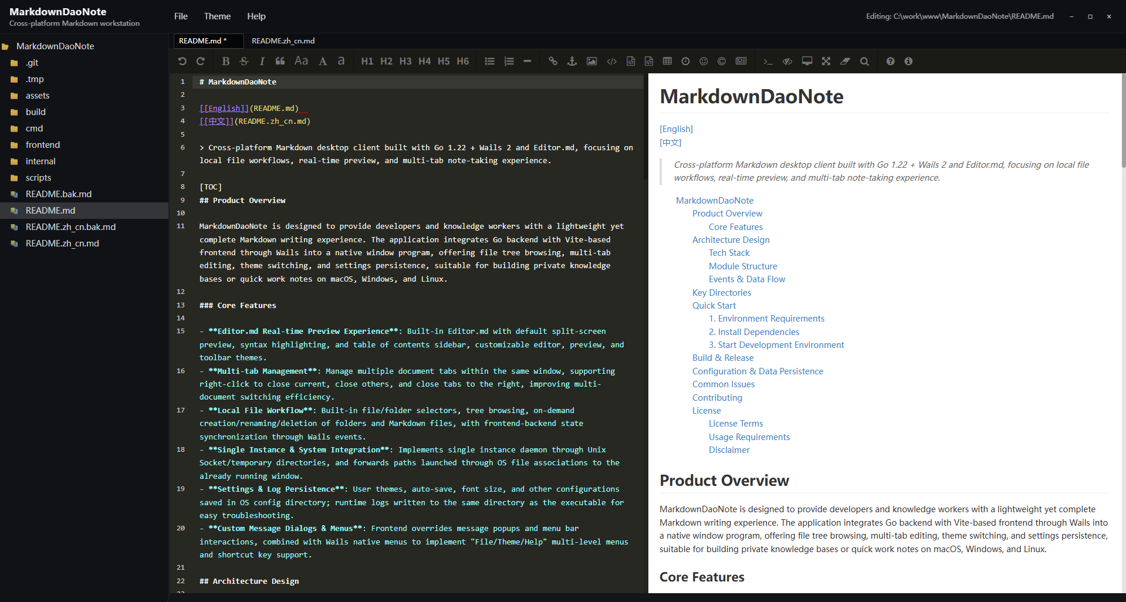Open the search tool
1126x602 pixels.
tap(864, 61)
